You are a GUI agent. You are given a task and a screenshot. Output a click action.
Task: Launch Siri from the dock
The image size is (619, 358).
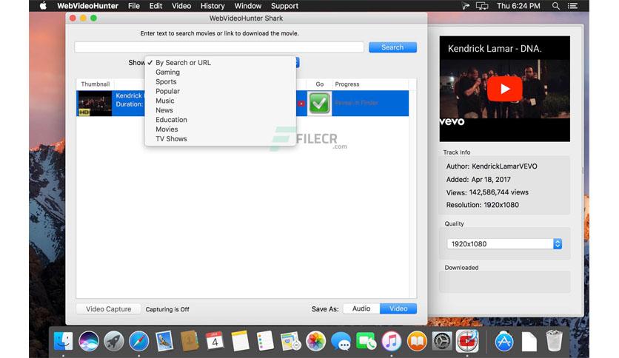point(88,341)
